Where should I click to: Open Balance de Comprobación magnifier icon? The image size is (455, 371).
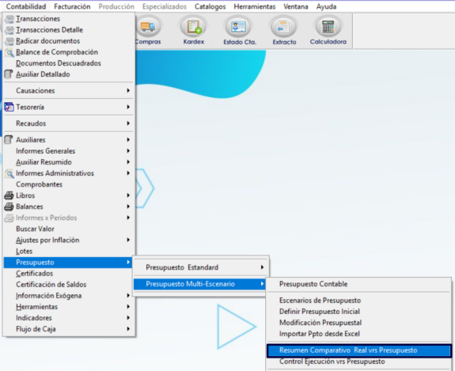[9, 52]
